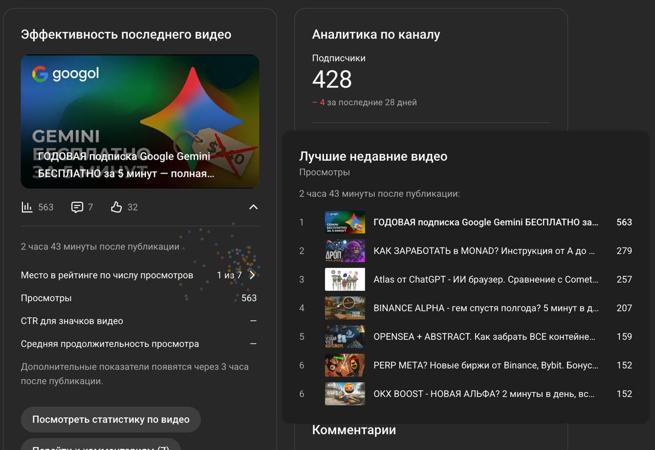Click the "Средняя продолжительность просмотра" label

point(110,344)
